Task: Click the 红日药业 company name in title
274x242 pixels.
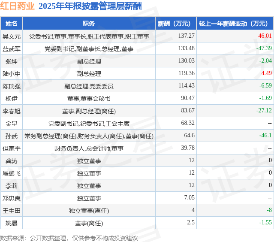Action: coord(18,6)
